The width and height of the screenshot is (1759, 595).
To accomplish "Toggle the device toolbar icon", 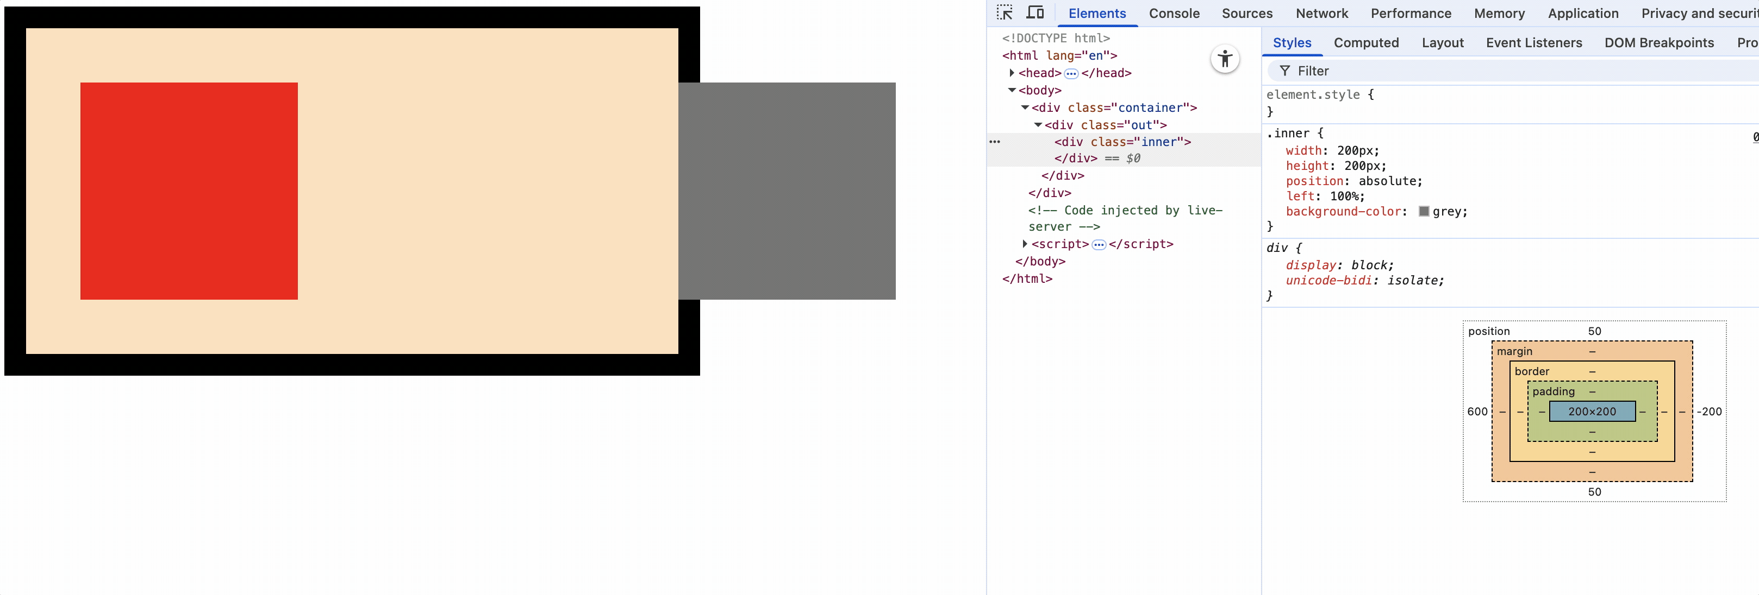I will [1035, 13].
